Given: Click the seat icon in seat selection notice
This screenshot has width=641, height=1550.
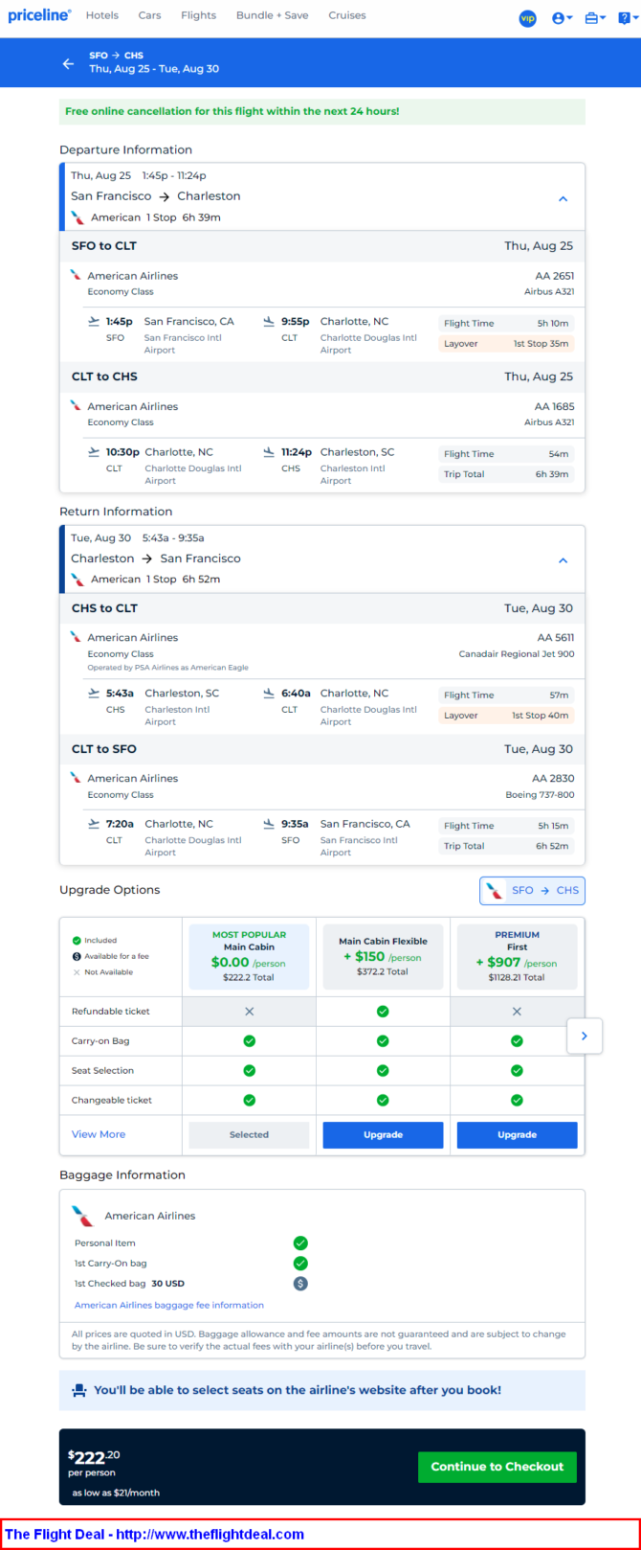Looking at the screenshot, I should coord(78,1390).
